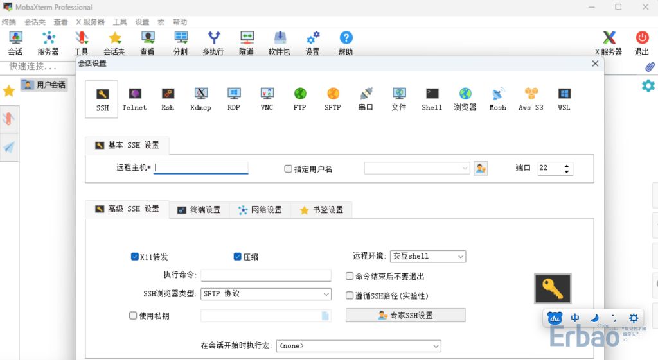This screenshot has width=658, height=360.
Task: Open the 会话 (Session) toolbar icon
Action: (x=15, y=43)
